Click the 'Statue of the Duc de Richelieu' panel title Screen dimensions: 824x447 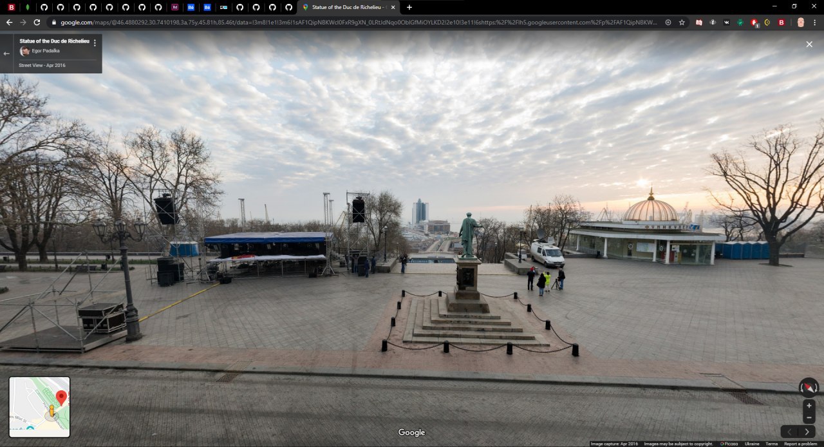55,41
